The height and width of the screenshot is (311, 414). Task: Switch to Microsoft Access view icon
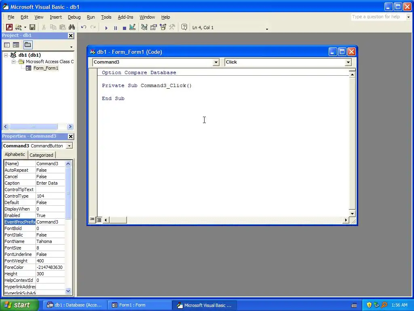9,27
